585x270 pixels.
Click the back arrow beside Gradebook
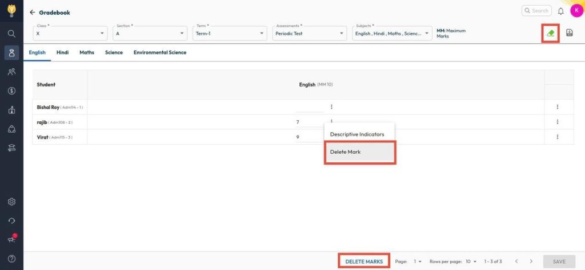click(x=33, y=13)
